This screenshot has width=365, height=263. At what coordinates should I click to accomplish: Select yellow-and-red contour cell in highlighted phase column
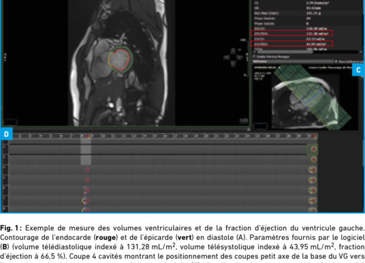pyautogui.click(x=85, y=200)
